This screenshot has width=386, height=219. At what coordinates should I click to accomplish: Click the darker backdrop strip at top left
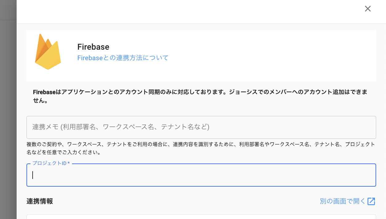tap(8, 9)
